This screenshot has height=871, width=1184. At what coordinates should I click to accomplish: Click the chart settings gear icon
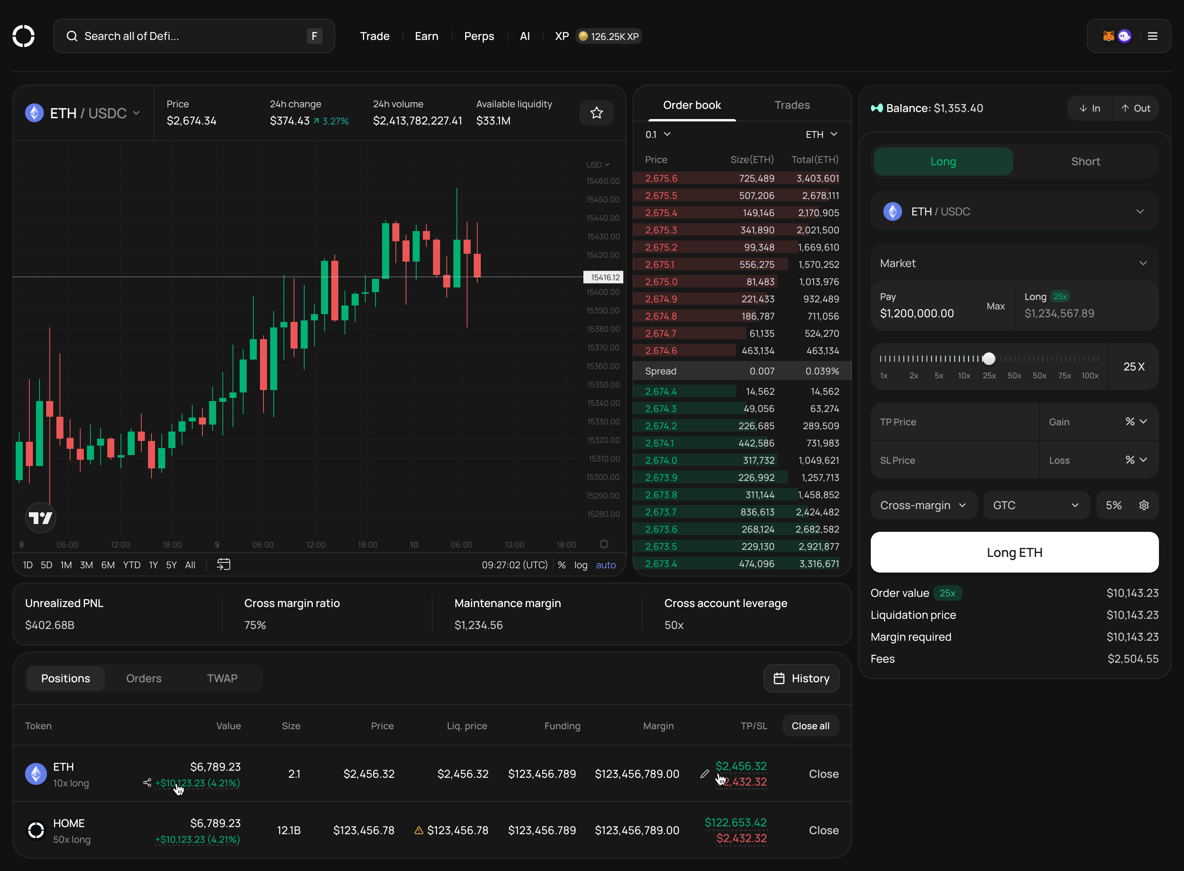point(604,544)
